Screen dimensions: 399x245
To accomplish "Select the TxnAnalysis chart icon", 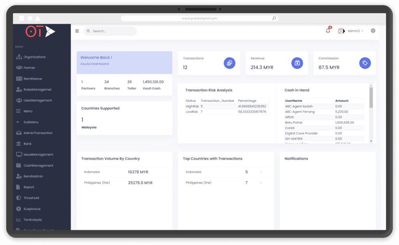I will [x=19, y=219].
